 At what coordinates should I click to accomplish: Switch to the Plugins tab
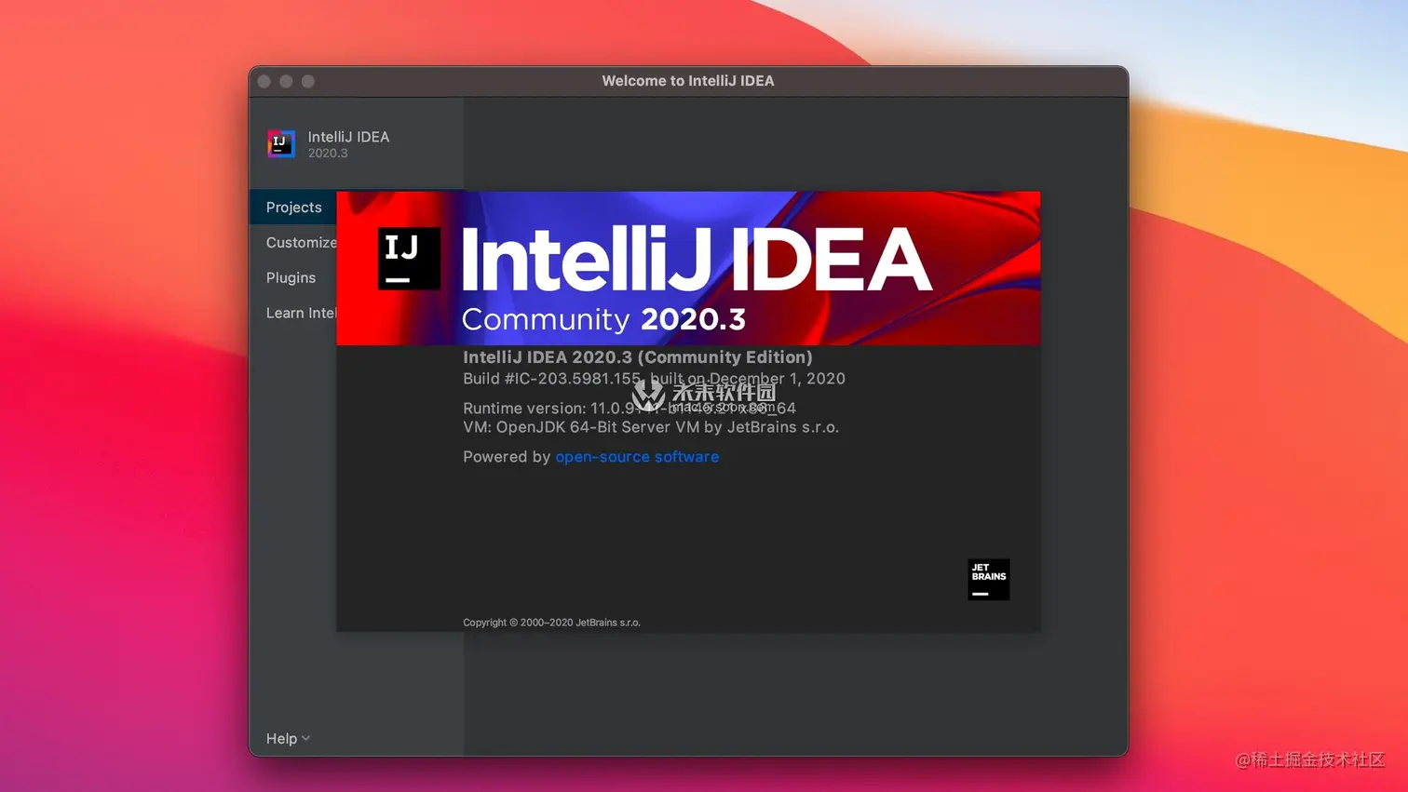point(293,278)
